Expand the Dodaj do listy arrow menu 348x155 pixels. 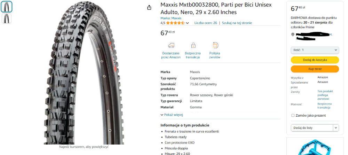(x=336, y=128)
